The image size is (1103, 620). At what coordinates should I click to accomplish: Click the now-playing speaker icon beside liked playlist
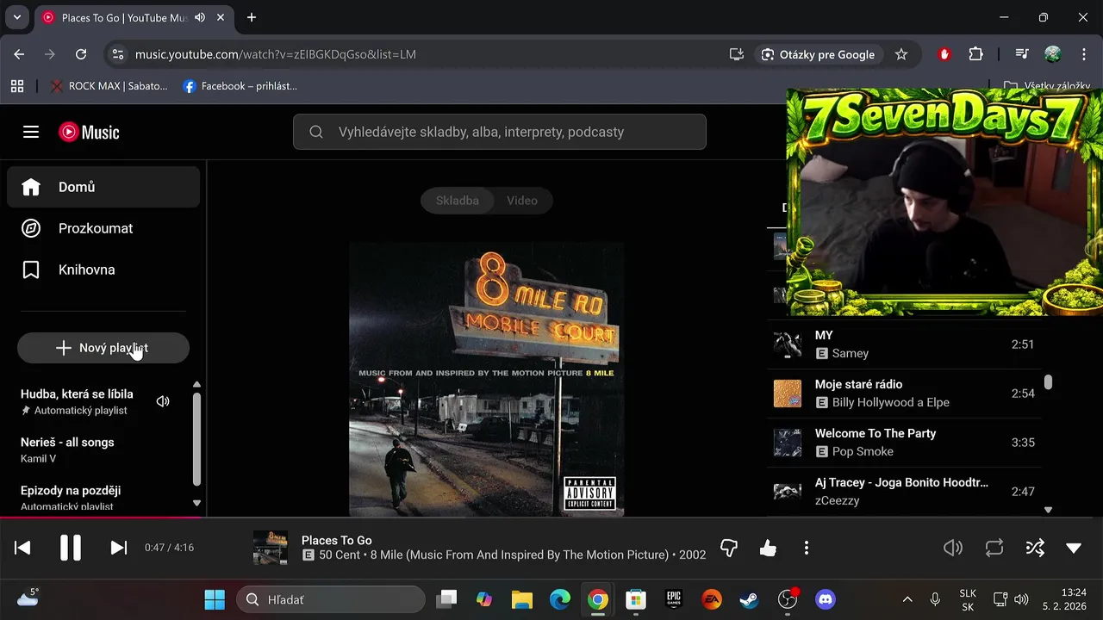163,401
